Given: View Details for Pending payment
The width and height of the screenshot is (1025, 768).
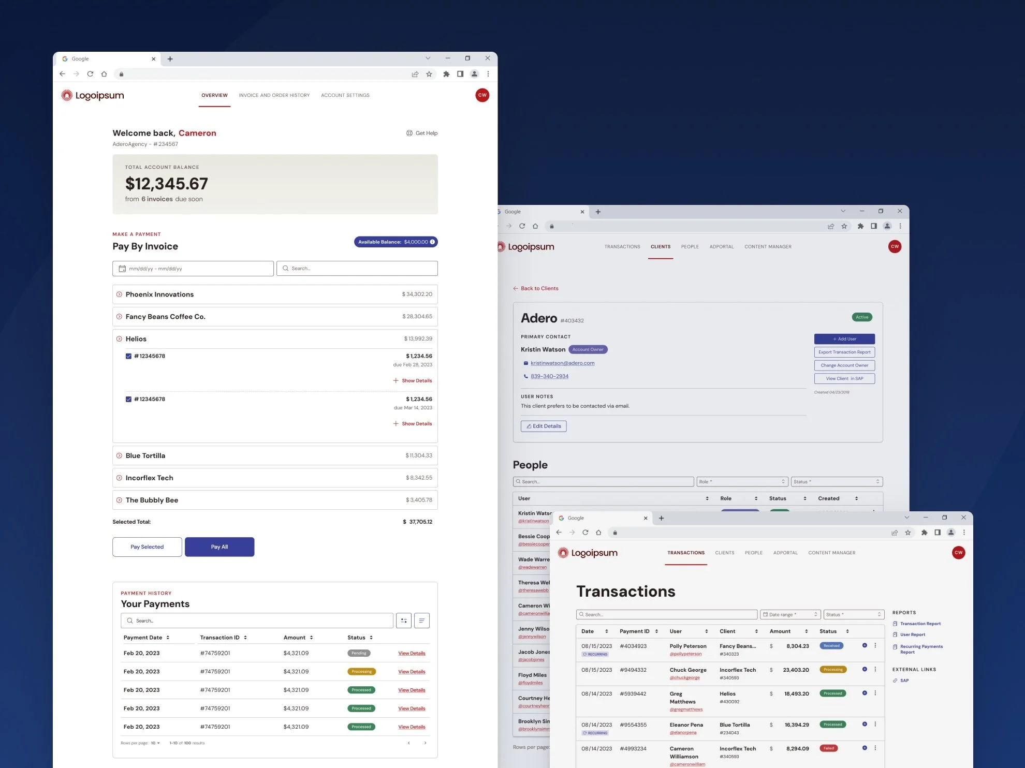Looking at the screenshot, I should pos(412,653).
